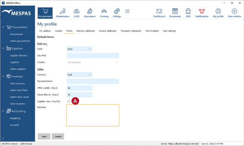The image size is (244, 146).
Task: Click inside the Remarks text area
Action: (93, 115)
